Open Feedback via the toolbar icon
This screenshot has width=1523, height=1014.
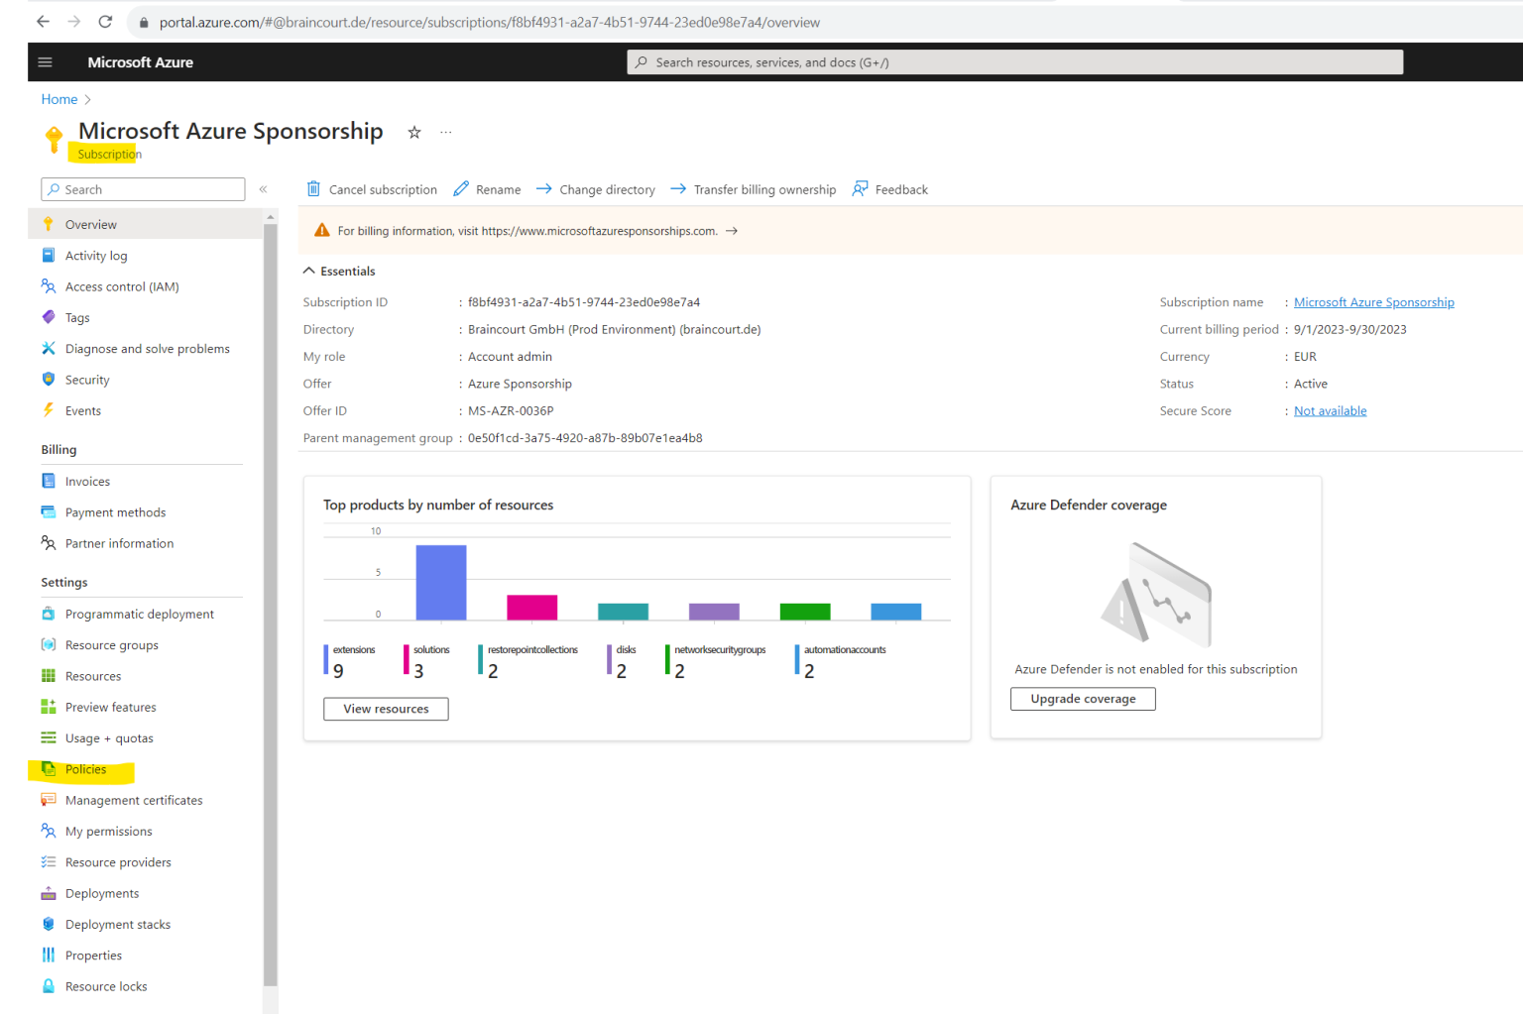(861, 188)
